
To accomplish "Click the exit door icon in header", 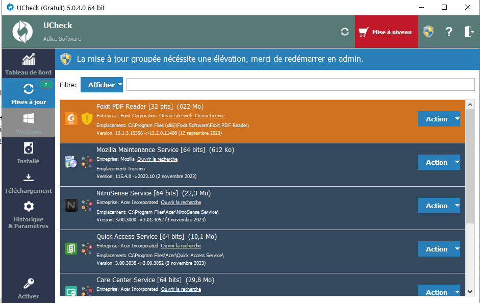I will click(469, 32).
